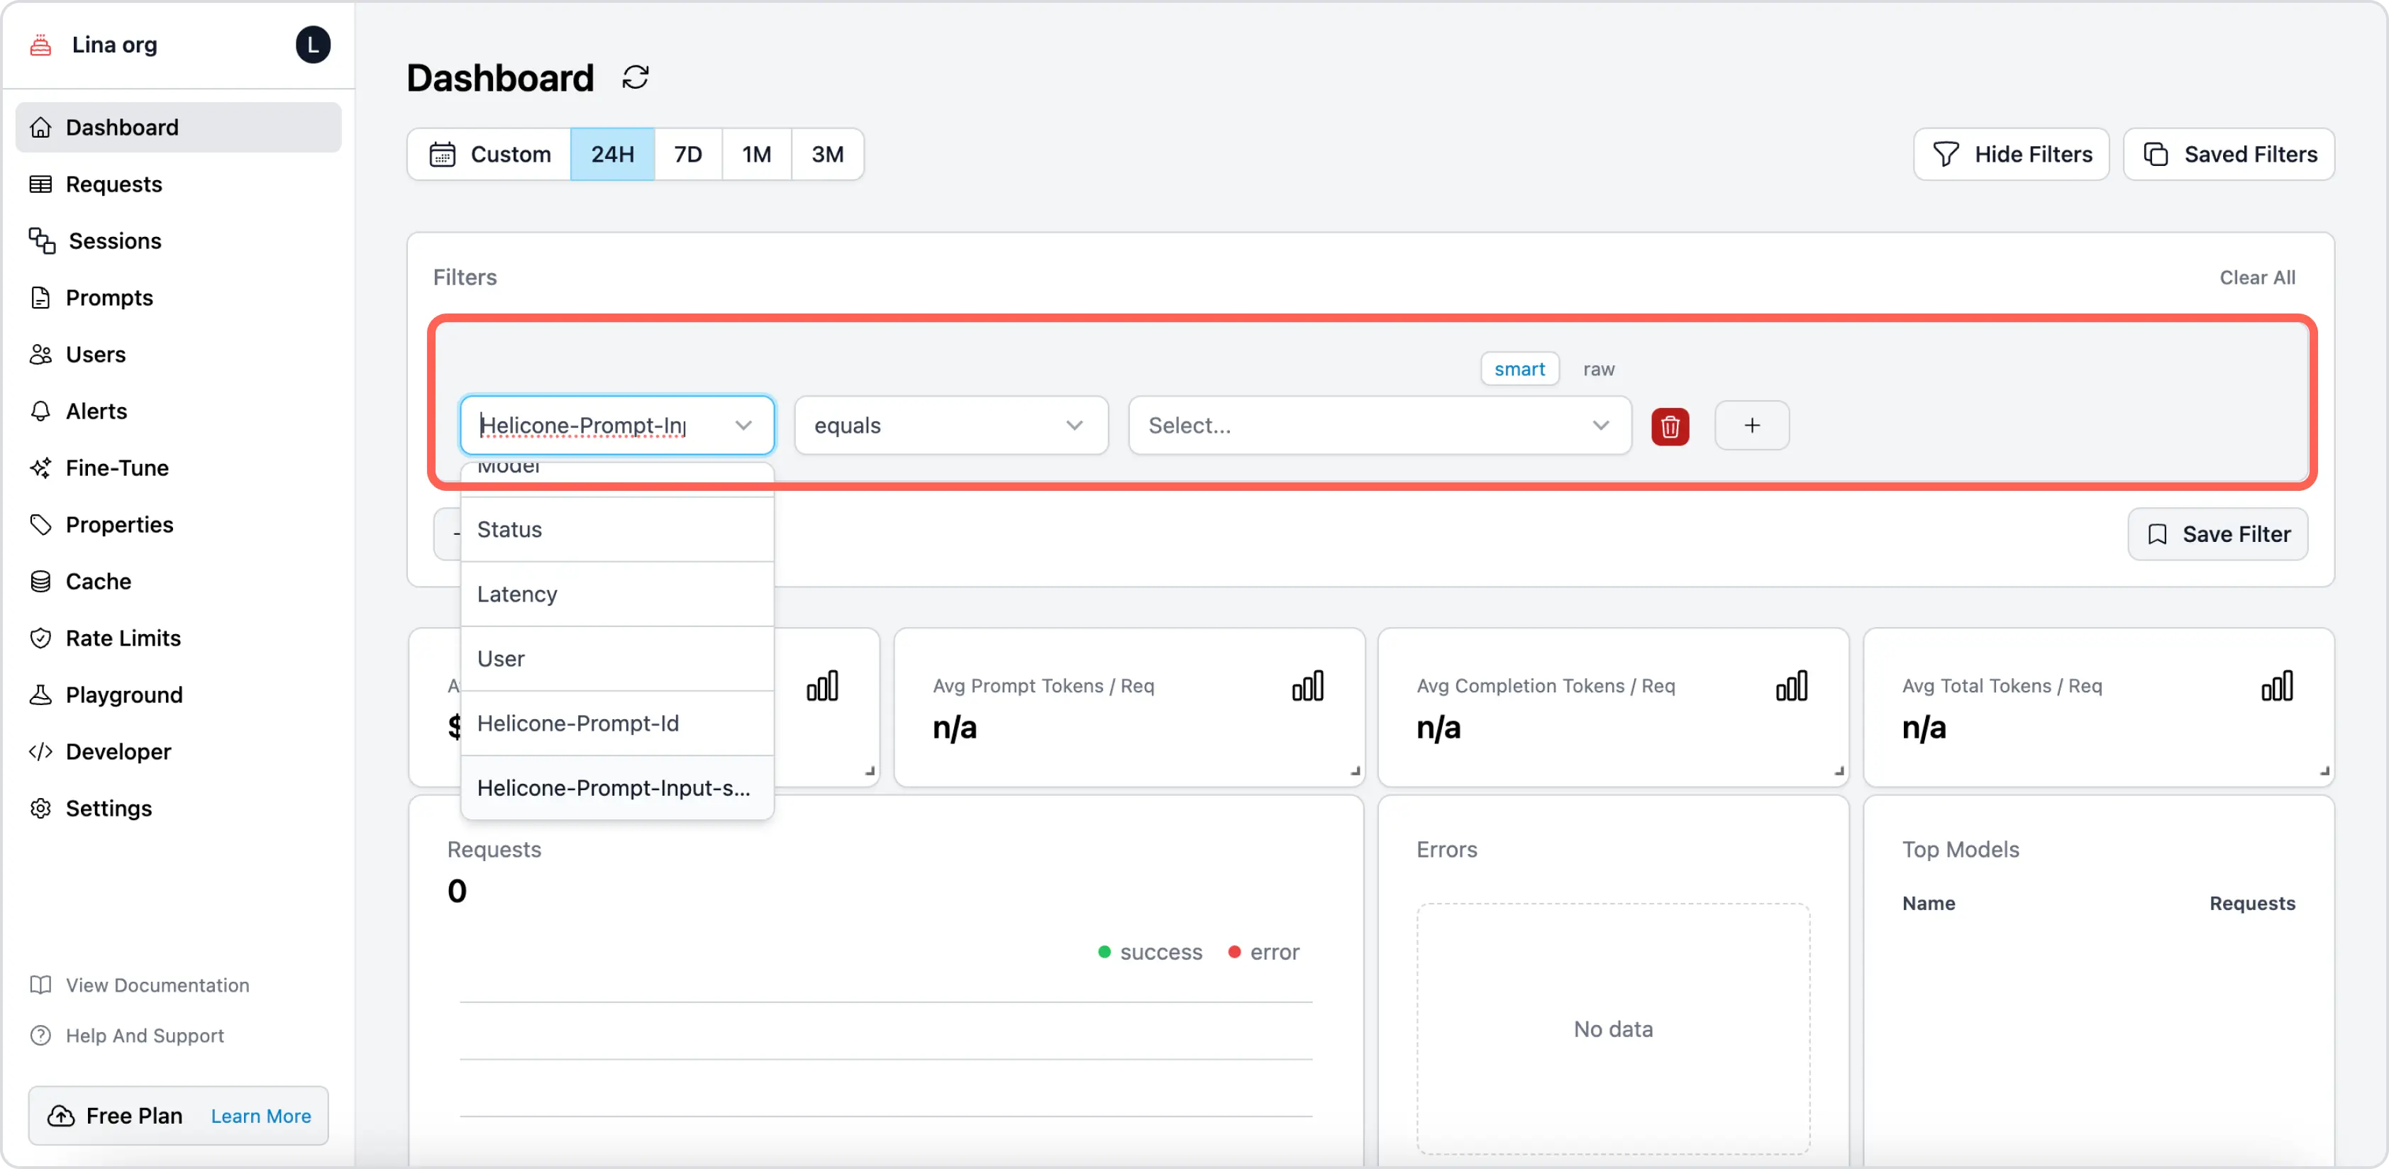This screenshot has height=1169, width=2389.
Task: Select Properties using the tag icon
Action: pos(42,524)
